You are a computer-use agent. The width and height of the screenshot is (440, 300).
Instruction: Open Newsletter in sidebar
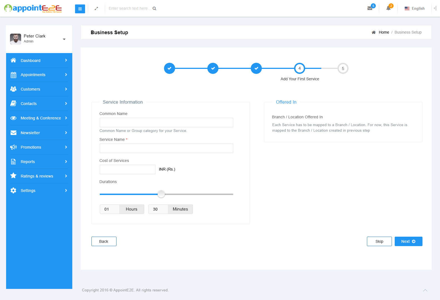tap(39, 133)
